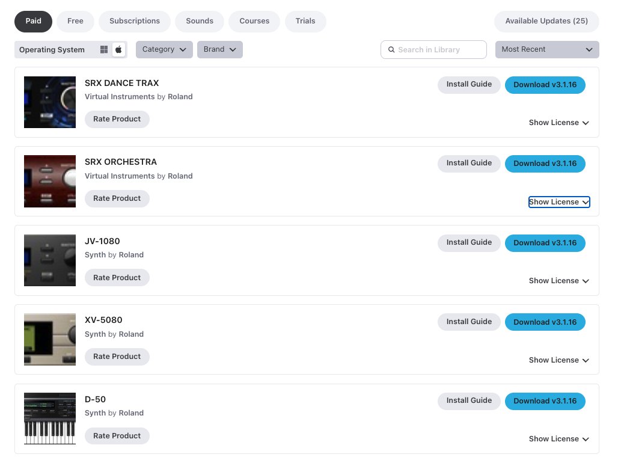Viewport: 618px width, 460px height.
Task: Click Roland brand under SRX DANCE TRAX
Action: pos(180,97)
